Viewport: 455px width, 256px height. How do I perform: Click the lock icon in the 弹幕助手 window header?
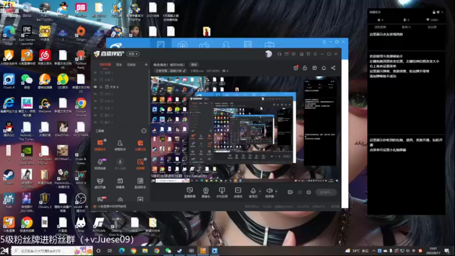[434, 12]
